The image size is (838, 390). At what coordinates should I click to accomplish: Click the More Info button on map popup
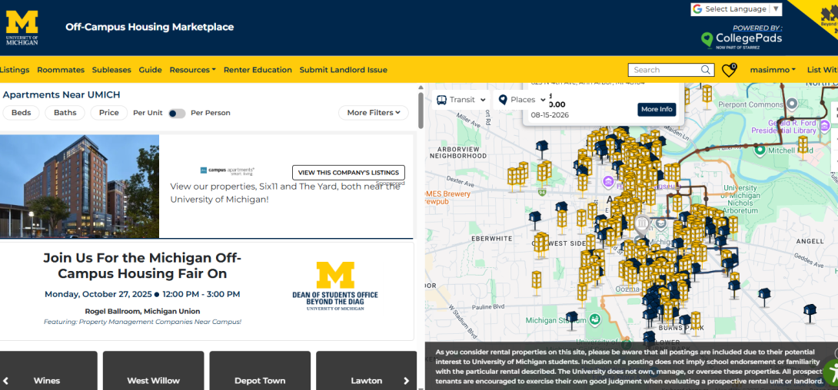click(657, 109)
